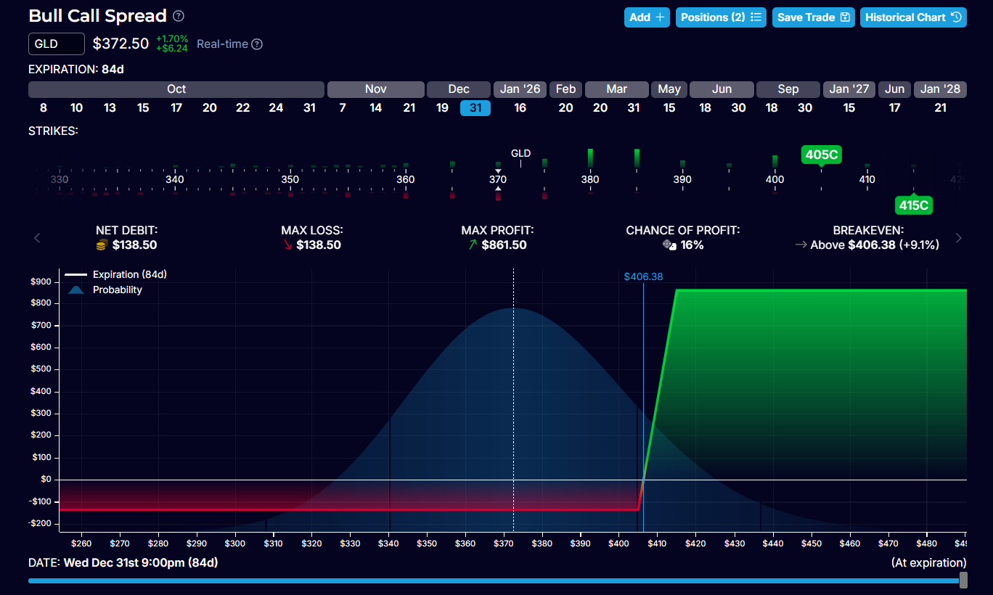This screenshot has width=993, height=595.
Task: Click the Save Trade button
Action: [813, 17]
